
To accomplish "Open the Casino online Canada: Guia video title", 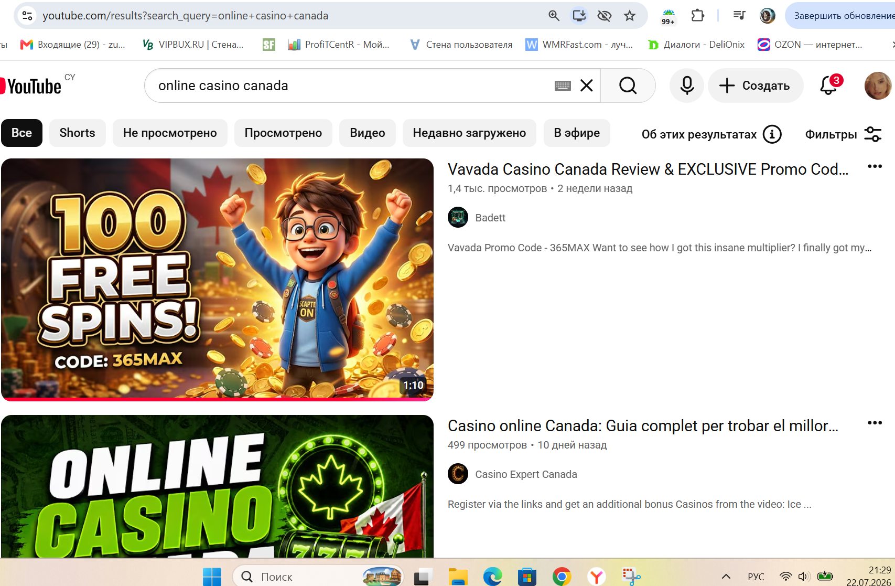I will coord(643,426).
